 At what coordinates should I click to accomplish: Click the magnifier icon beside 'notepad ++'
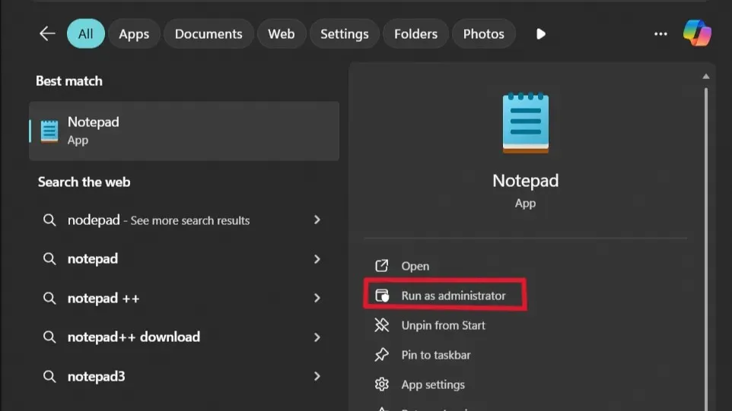coord(49,299)
